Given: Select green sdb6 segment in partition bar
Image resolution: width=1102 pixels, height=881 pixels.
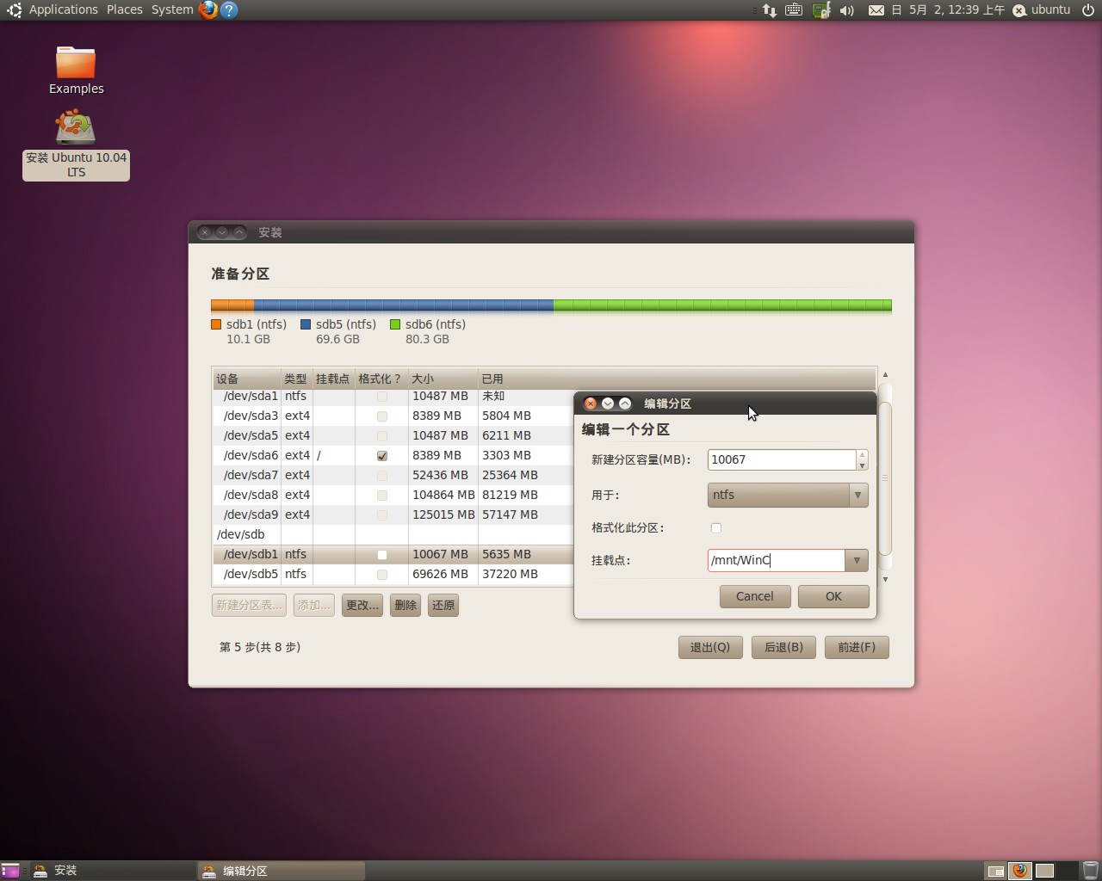Looking at the screenshot, I should coord(722,305).
